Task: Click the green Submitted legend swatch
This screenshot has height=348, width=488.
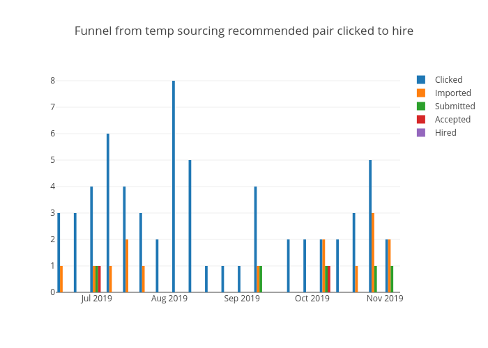Action: point(421,106)
